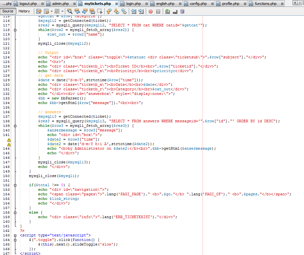Viewport: 304px width, 255px height.
Task: Click the Uncomment lines icon
Action: coord(175,11)
